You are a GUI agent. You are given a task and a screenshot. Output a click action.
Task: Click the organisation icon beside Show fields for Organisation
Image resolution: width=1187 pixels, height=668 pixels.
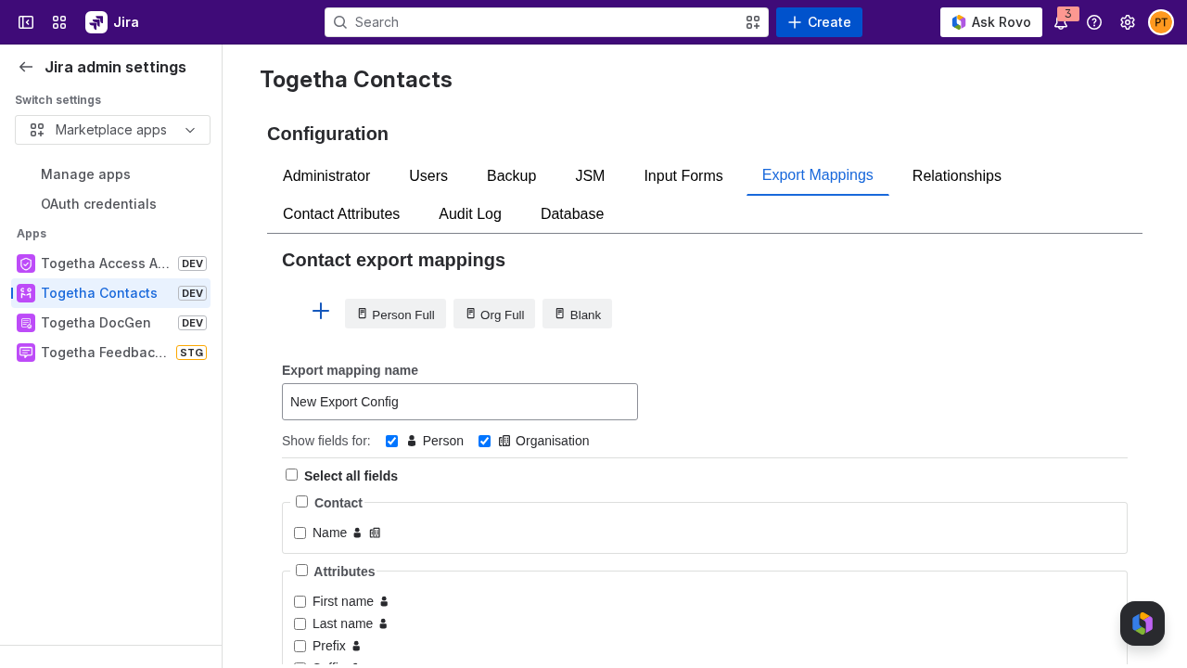click(x=504, y=441)
